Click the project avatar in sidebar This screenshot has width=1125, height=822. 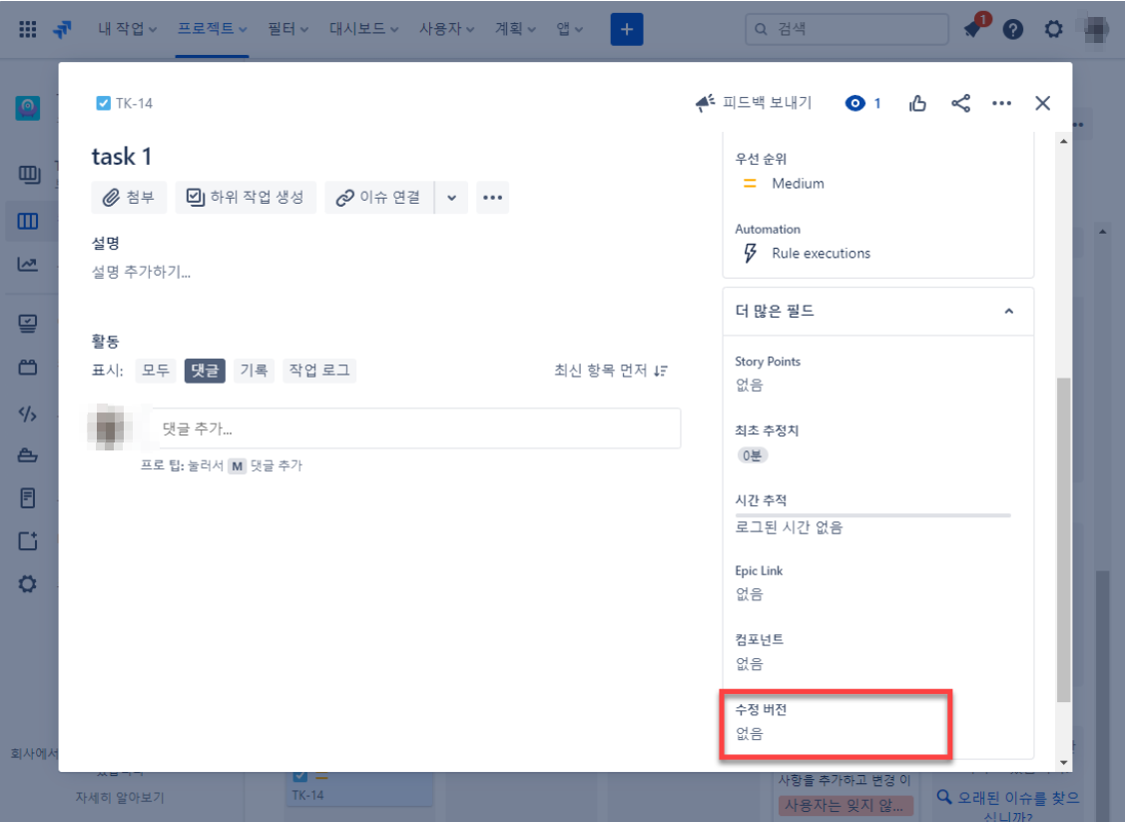click(27, 108)
